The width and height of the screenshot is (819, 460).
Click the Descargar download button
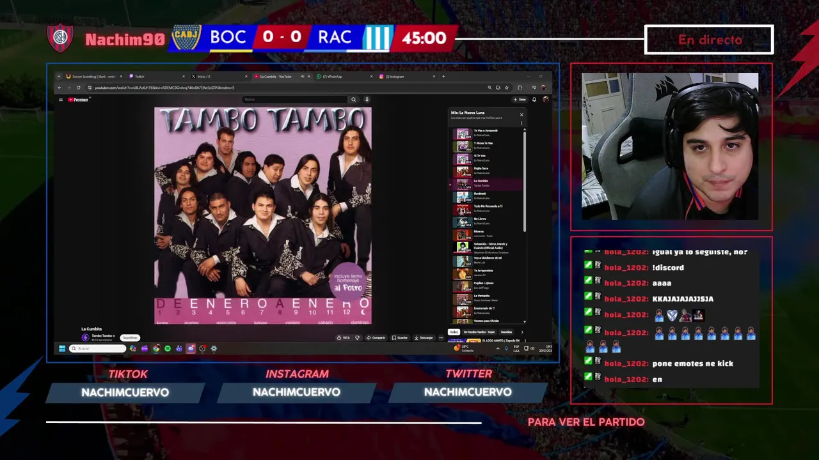(424, 337)
